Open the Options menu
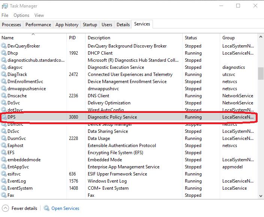This screenshot has width=264, height=217. tap(21, 15)
